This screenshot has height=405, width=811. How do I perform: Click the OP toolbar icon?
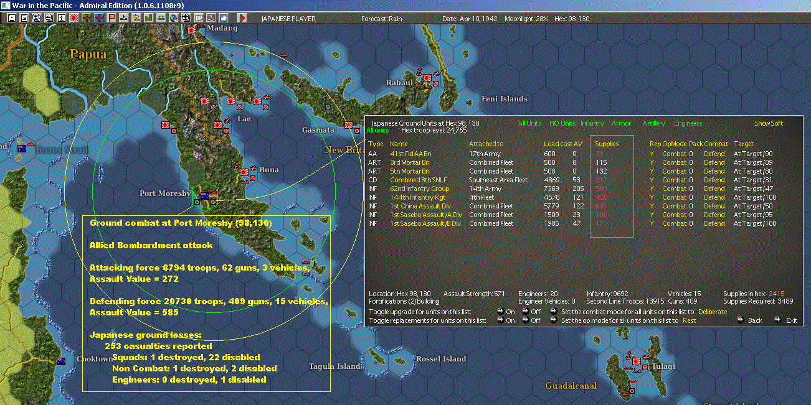click(x=199, y=18)
